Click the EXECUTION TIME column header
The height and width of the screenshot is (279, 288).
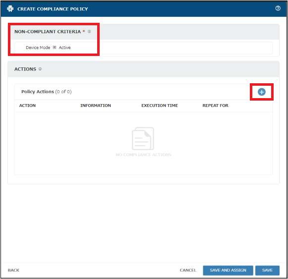coord(160,106)
